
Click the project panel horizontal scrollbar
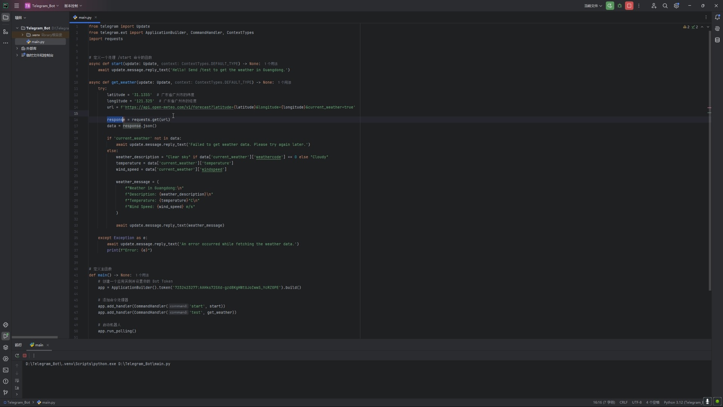pos(35,337)
